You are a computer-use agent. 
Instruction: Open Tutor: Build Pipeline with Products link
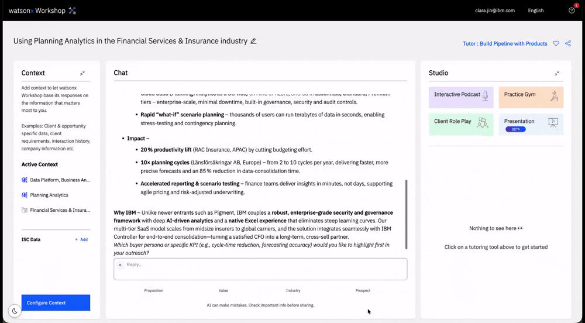(x=505, y=44)
